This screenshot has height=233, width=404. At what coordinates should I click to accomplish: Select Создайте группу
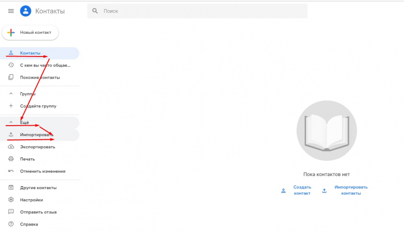click(x=40, y=106)
